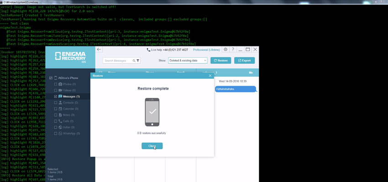Toggle the Videos checkbox
Screen dimensions: 388x182
[55, 90]
